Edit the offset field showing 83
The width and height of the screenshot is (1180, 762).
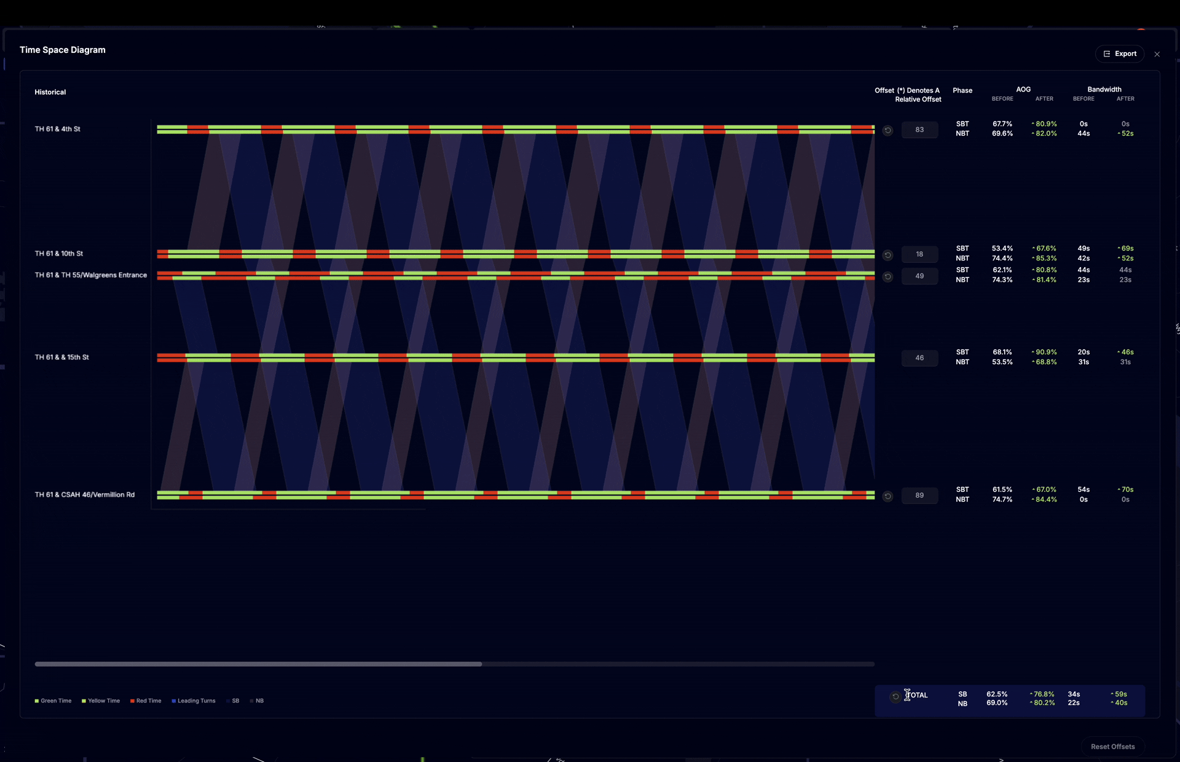tap(919, 130)
